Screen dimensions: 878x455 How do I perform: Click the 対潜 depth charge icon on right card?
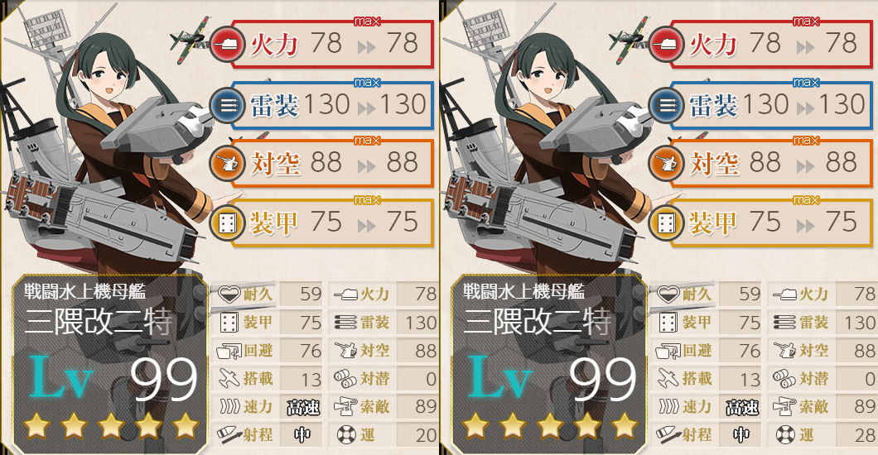784,378
